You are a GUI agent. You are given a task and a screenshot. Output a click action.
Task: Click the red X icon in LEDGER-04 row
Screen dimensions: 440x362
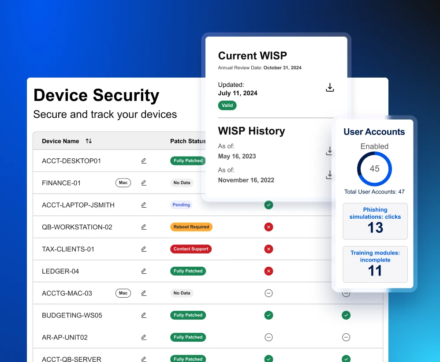[x=268, y=271]
